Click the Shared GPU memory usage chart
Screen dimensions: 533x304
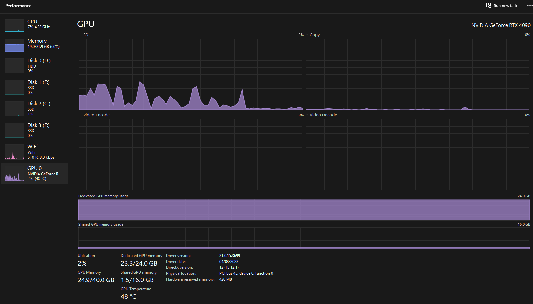click(304, 238)
